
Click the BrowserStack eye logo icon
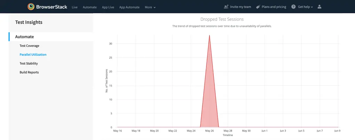click(x=31, y=7)
